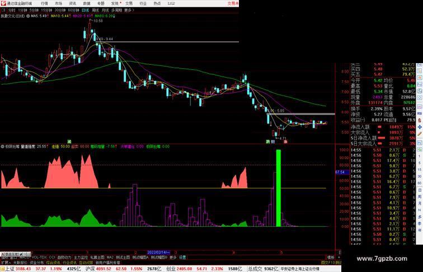Click 多 multi-period in right toolbar
The image size is (423, 272).
(420, 217)
